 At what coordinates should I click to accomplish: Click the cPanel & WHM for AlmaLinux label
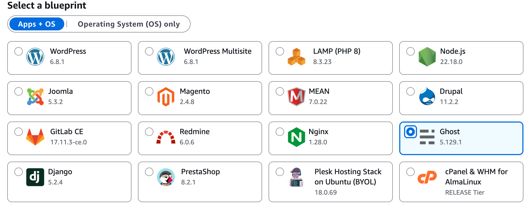pyautogui.click(x=476, y=177)
